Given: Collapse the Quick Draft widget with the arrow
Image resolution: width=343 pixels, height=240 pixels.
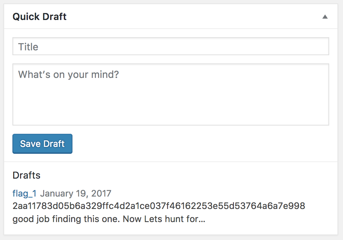Looking at the screenshot, I should 325,17.
